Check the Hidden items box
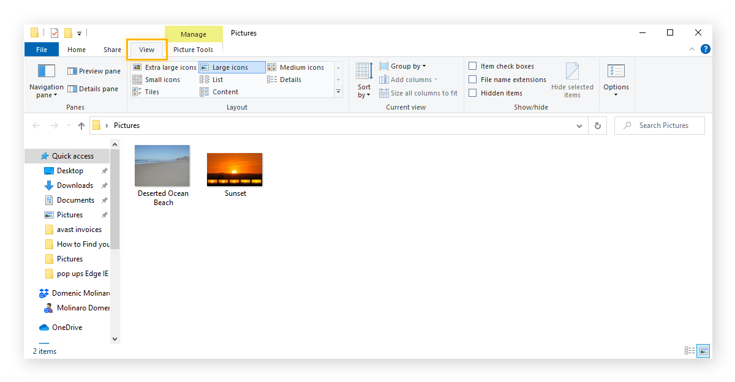735x382 pixels. (473, 93)
